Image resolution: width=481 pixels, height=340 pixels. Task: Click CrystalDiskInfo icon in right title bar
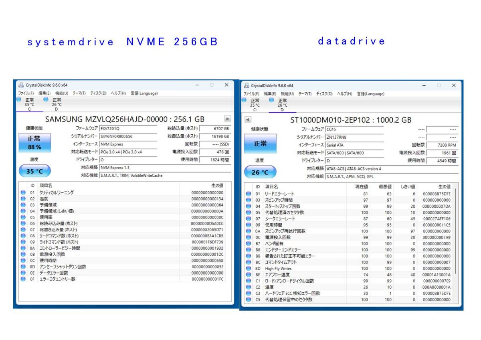pyautogui.click(x=247, y=85)
